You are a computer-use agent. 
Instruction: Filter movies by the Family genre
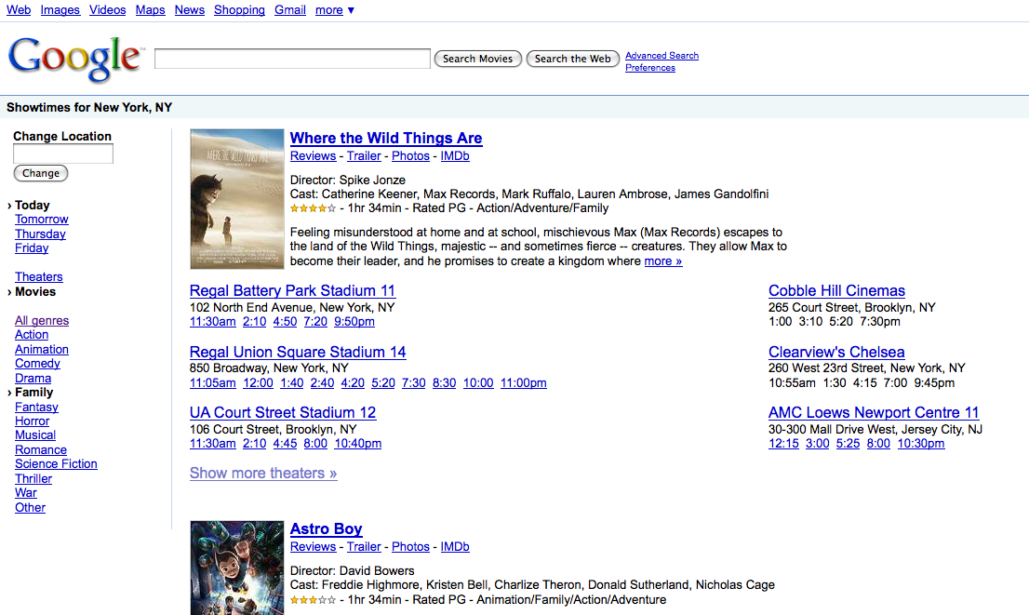click(33, 392)
